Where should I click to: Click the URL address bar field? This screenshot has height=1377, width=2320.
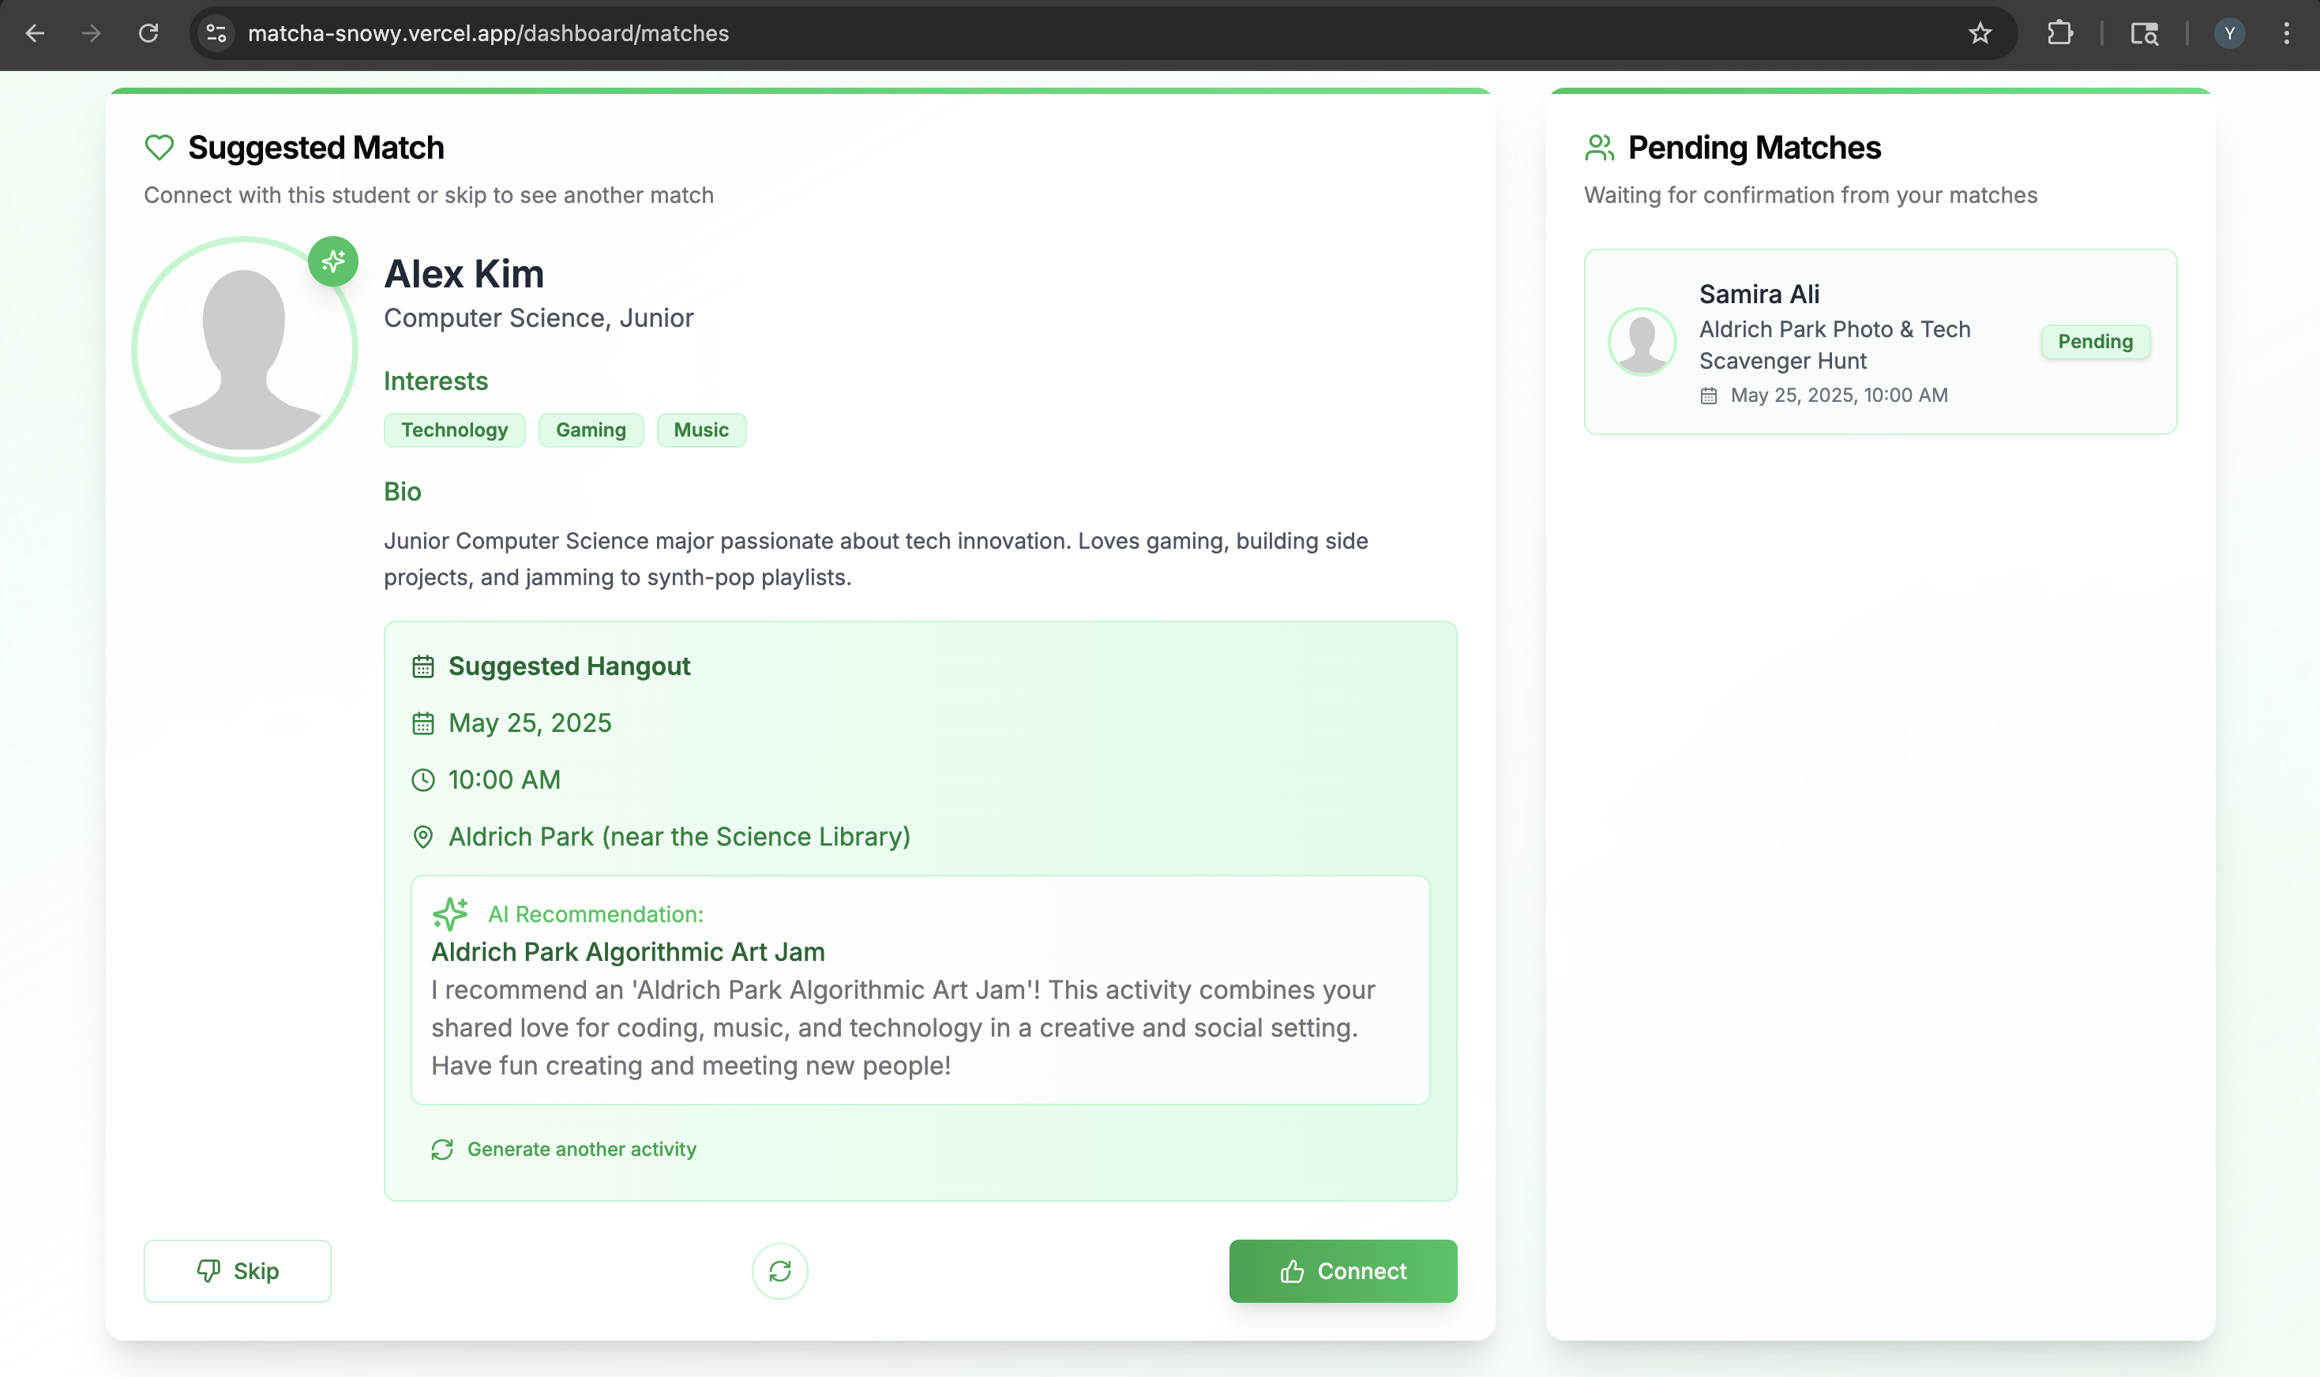1021,33
